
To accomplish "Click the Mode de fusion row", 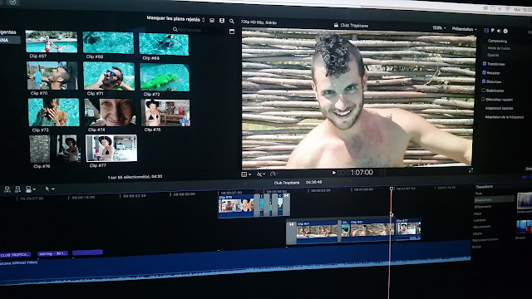I will point(499,48).
